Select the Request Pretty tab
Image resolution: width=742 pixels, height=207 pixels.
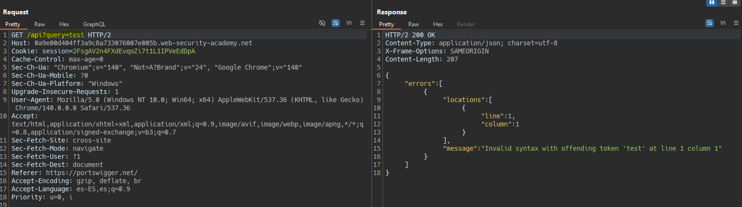tap(13, 24)
